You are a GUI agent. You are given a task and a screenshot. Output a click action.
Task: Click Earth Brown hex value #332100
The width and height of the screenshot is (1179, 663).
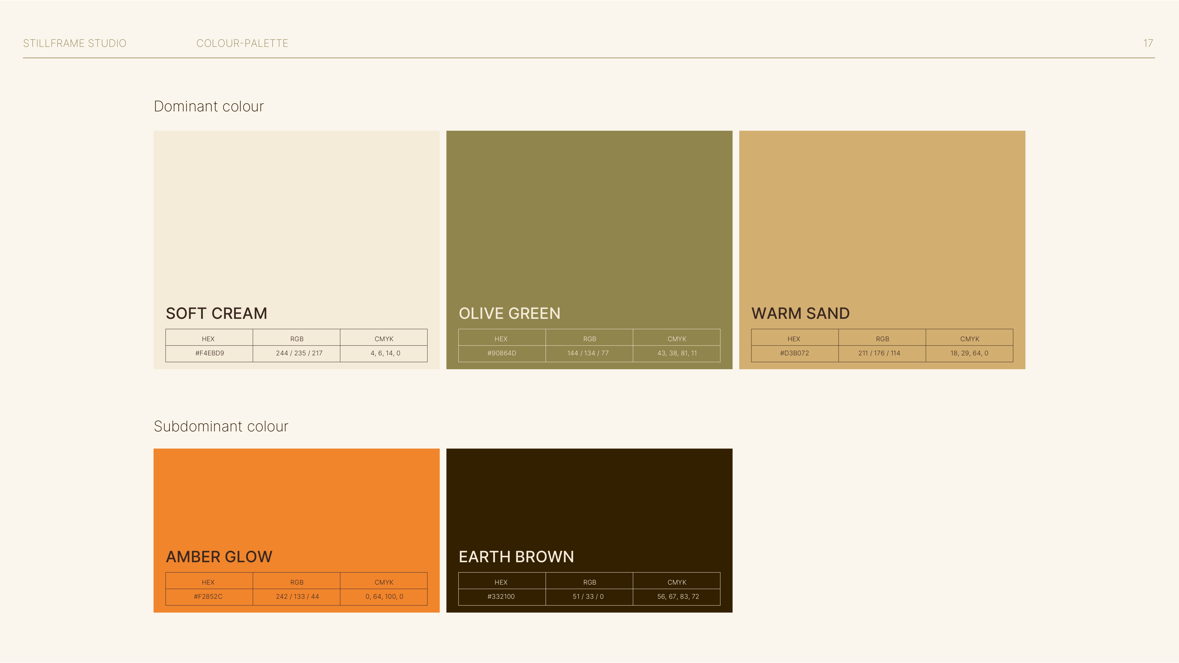pyautogui.click(x=501, y=597)
